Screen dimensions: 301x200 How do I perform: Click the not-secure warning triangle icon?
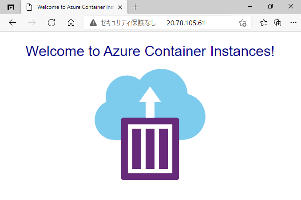(x=93, y=23)
